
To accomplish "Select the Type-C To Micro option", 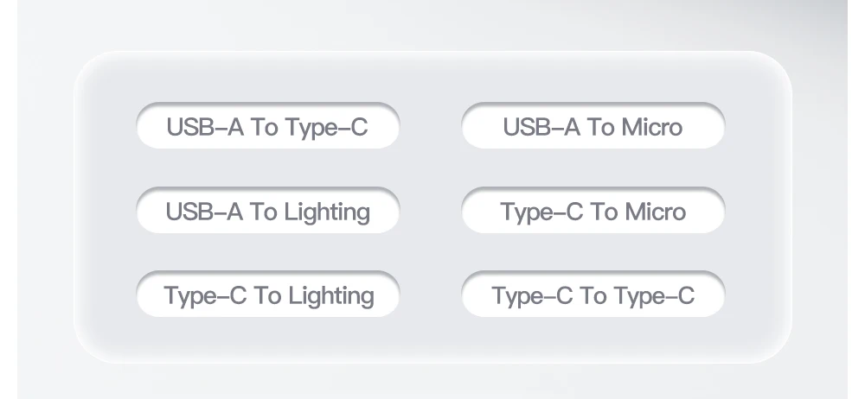I will click(x=593, y=212).
